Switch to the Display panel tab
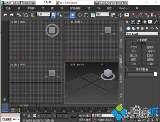 (150, 22)
